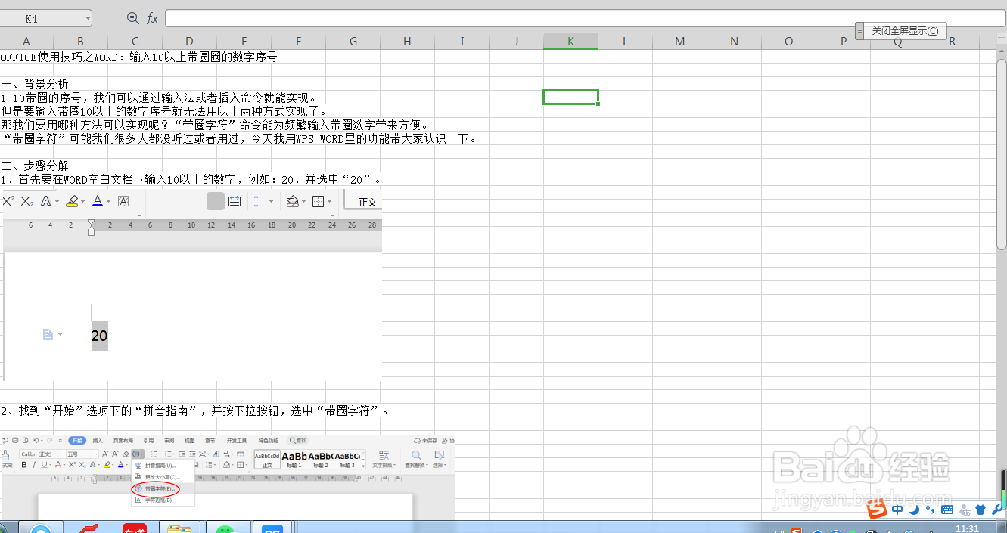Open the Sogou wrench settings icon
1007x533 pixels.
996,511
